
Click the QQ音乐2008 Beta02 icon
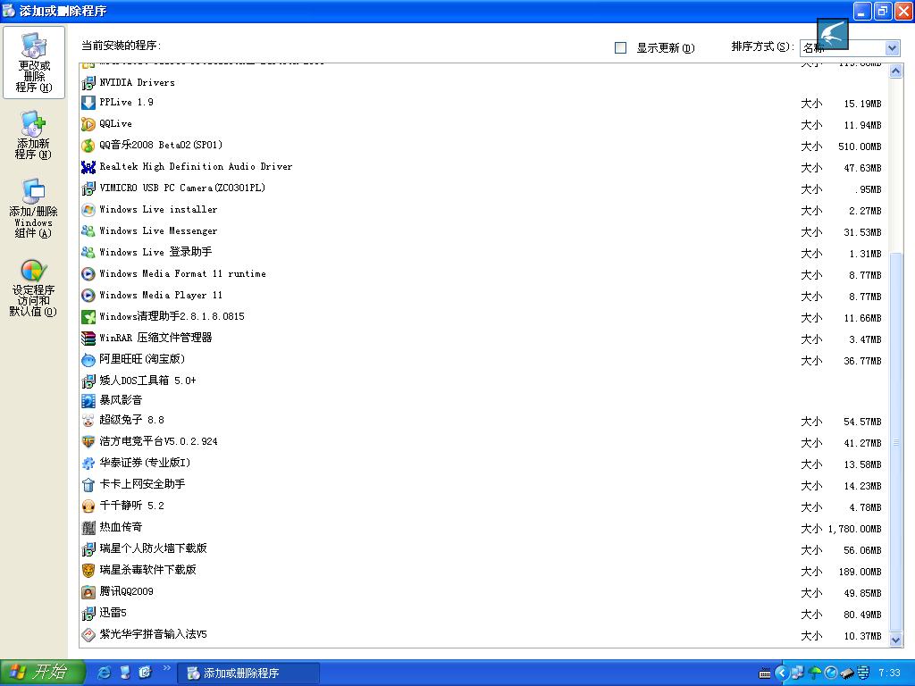point(88,146)
